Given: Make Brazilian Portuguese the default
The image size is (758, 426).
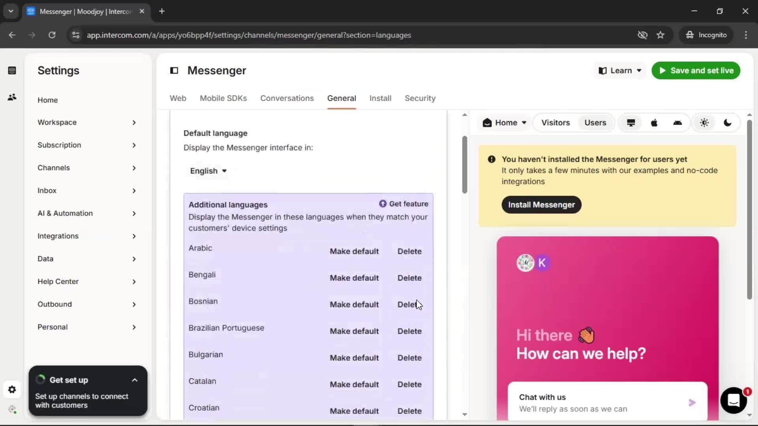Looking at the screenshot, I should point(354,331).
